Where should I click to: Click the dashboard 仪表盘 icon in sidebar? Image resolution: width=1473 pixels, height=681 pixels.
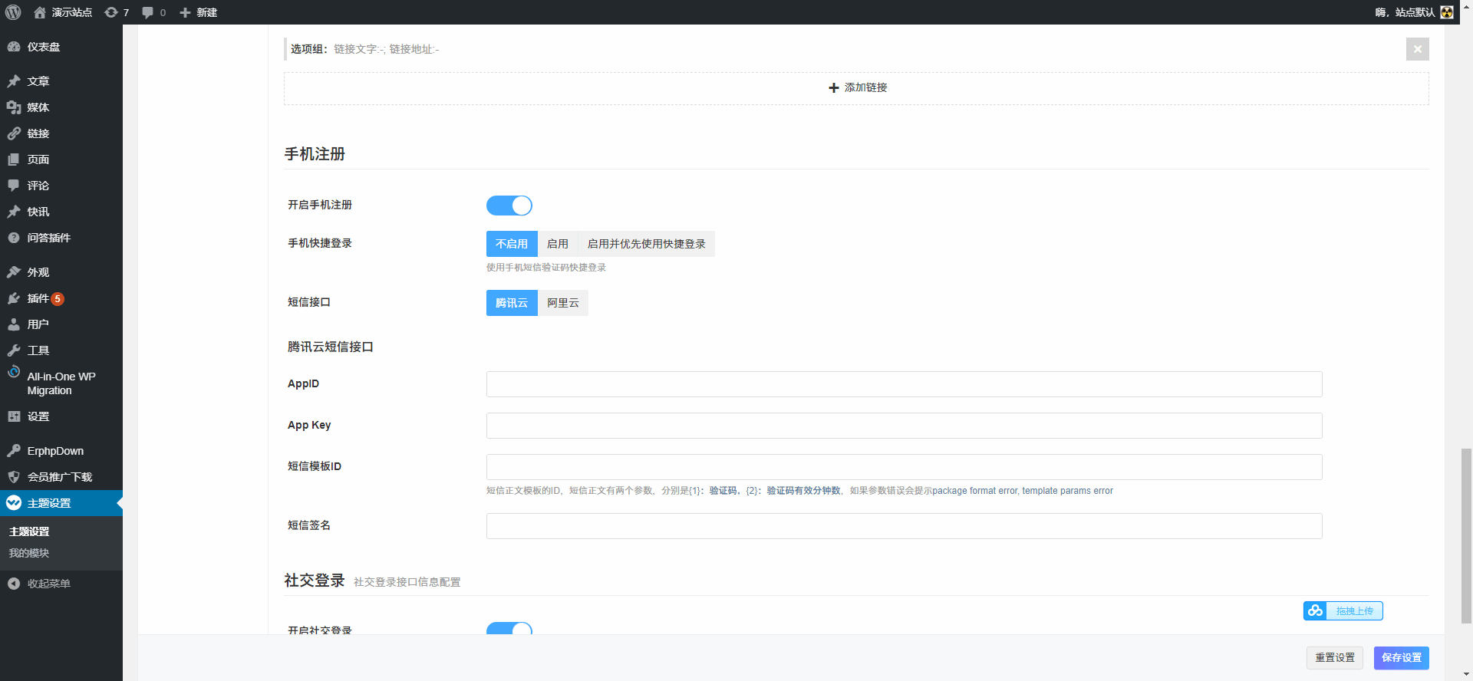(x=14, y=47)
